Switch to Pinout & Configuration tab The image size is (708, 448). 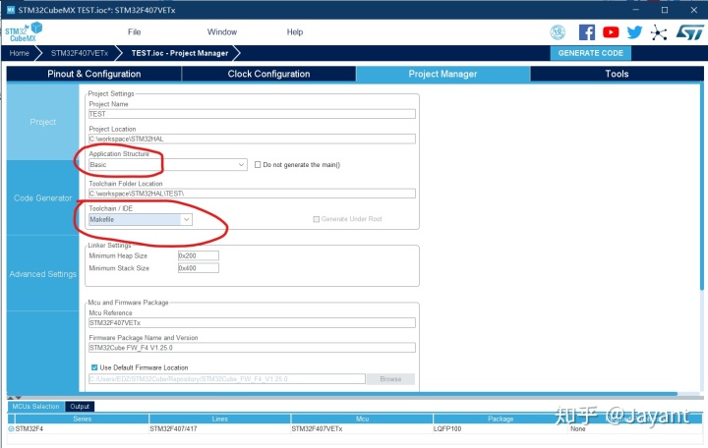tap(94, 74)
